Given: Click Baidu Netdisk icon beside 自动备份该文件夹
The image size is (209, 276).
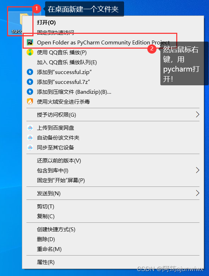Looking at the screenshot, I should (30, 138).
